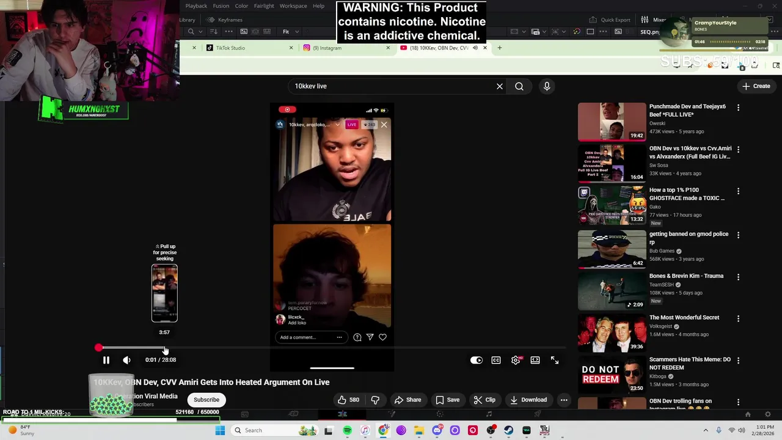Start voice search with microphone
Viewport: 782px width, 440px height.
coord(547,86)
